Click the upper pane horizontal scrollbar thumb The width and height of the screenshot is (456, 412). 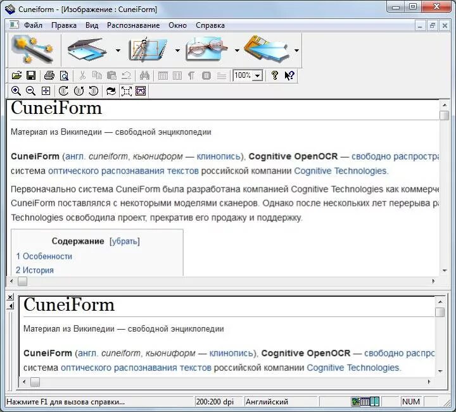pos(22,281)
